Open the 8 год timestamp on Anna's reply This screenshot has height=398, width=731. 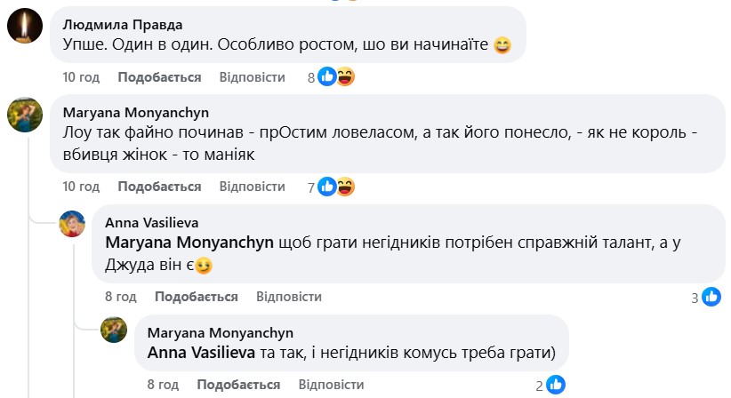119,297
